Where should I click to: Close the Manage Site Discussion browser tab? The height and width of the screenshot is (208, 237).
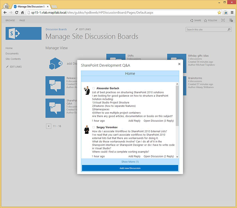48,7
